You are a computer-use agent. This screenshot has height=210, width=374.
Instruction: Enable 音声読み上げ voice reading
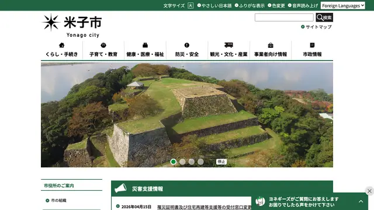point(303,5)
